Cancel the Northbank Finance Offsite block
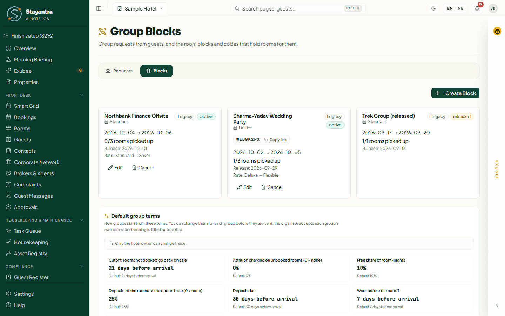The width and height of the screenshot is (505, 316). (x=143, y=167)
